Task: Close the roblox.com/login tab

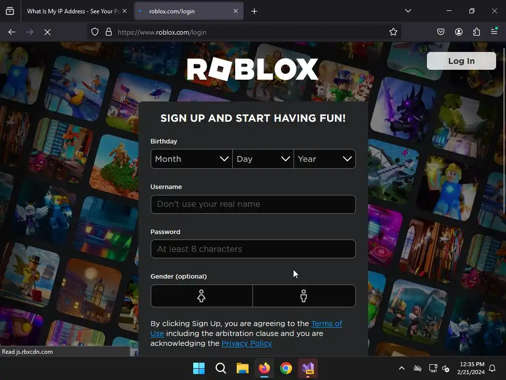Action: tap(236, 11)
